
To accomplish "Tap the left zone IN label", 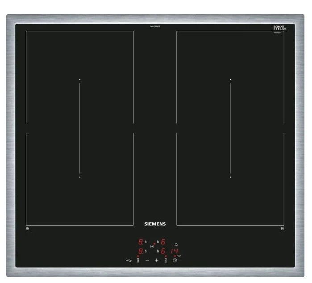I will coord(28,228).
